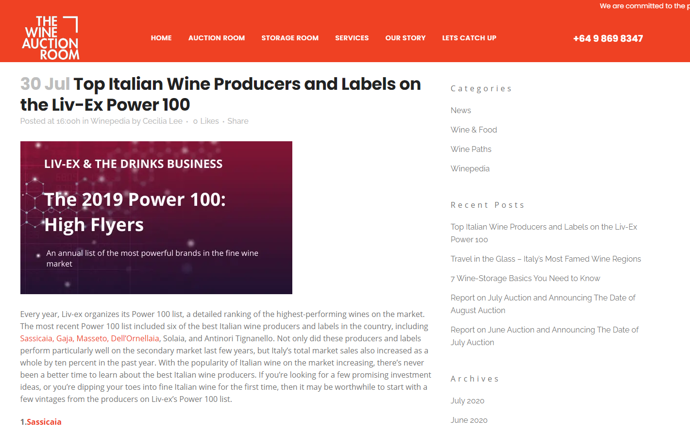The height and width of the screenshot is (433, 690).
Task: Read 7 Wine-Storage Basics You Need to Know
Action: click(x=525, y=278)
